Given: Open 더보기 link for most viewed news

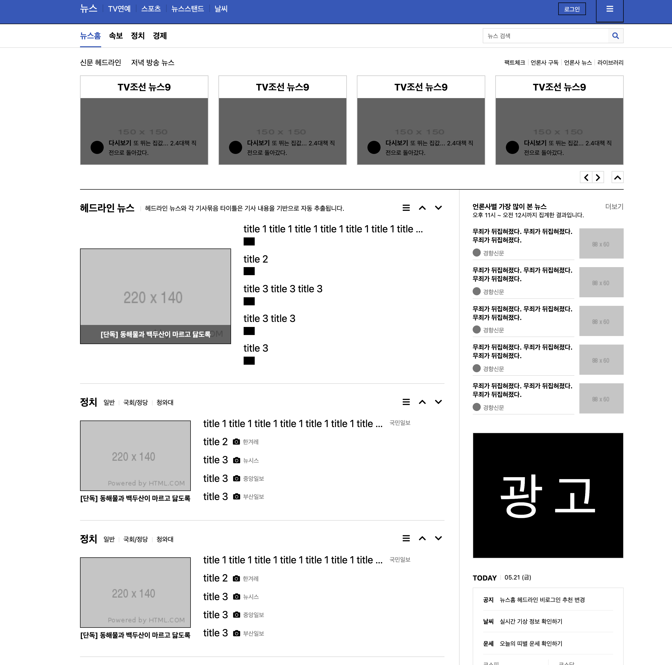Looking at the screenshot, I should [614, 206].
